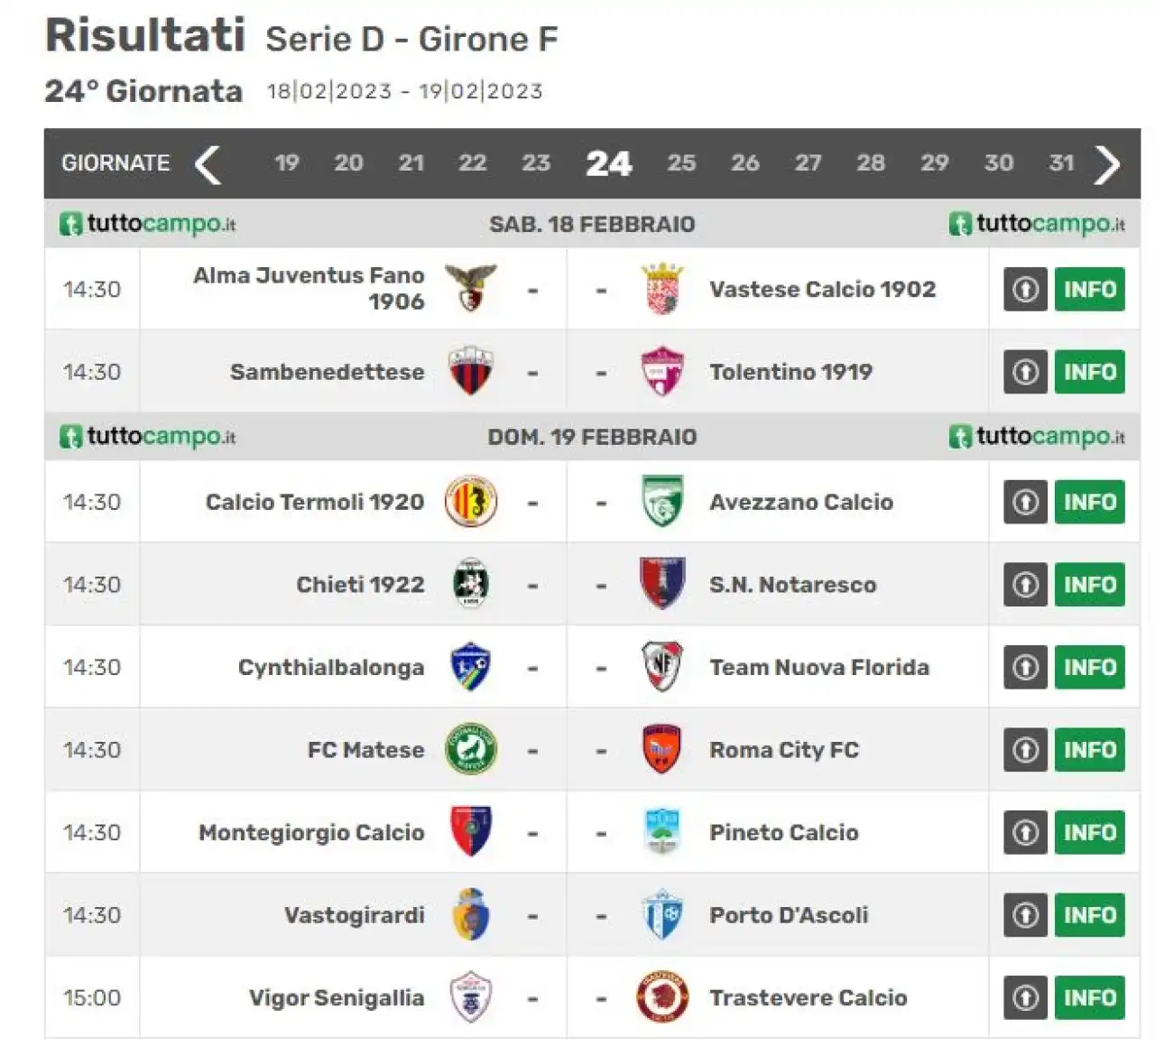Switch to giornata 23

point(536,163)
